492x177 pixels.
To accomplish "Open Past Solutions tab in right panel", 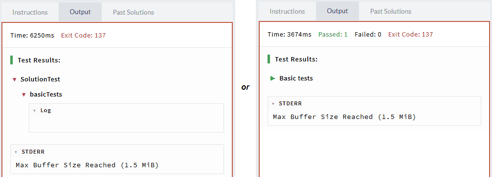I will [x=391, y=11].
